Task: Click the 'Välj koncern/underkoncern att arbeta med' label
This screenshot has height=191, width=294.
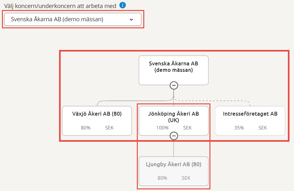Action: click(x=60, y=6)
